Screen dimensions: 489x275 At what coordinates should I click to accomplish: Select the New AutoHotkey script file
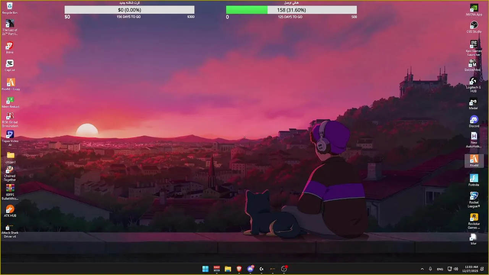click(474, 140)
